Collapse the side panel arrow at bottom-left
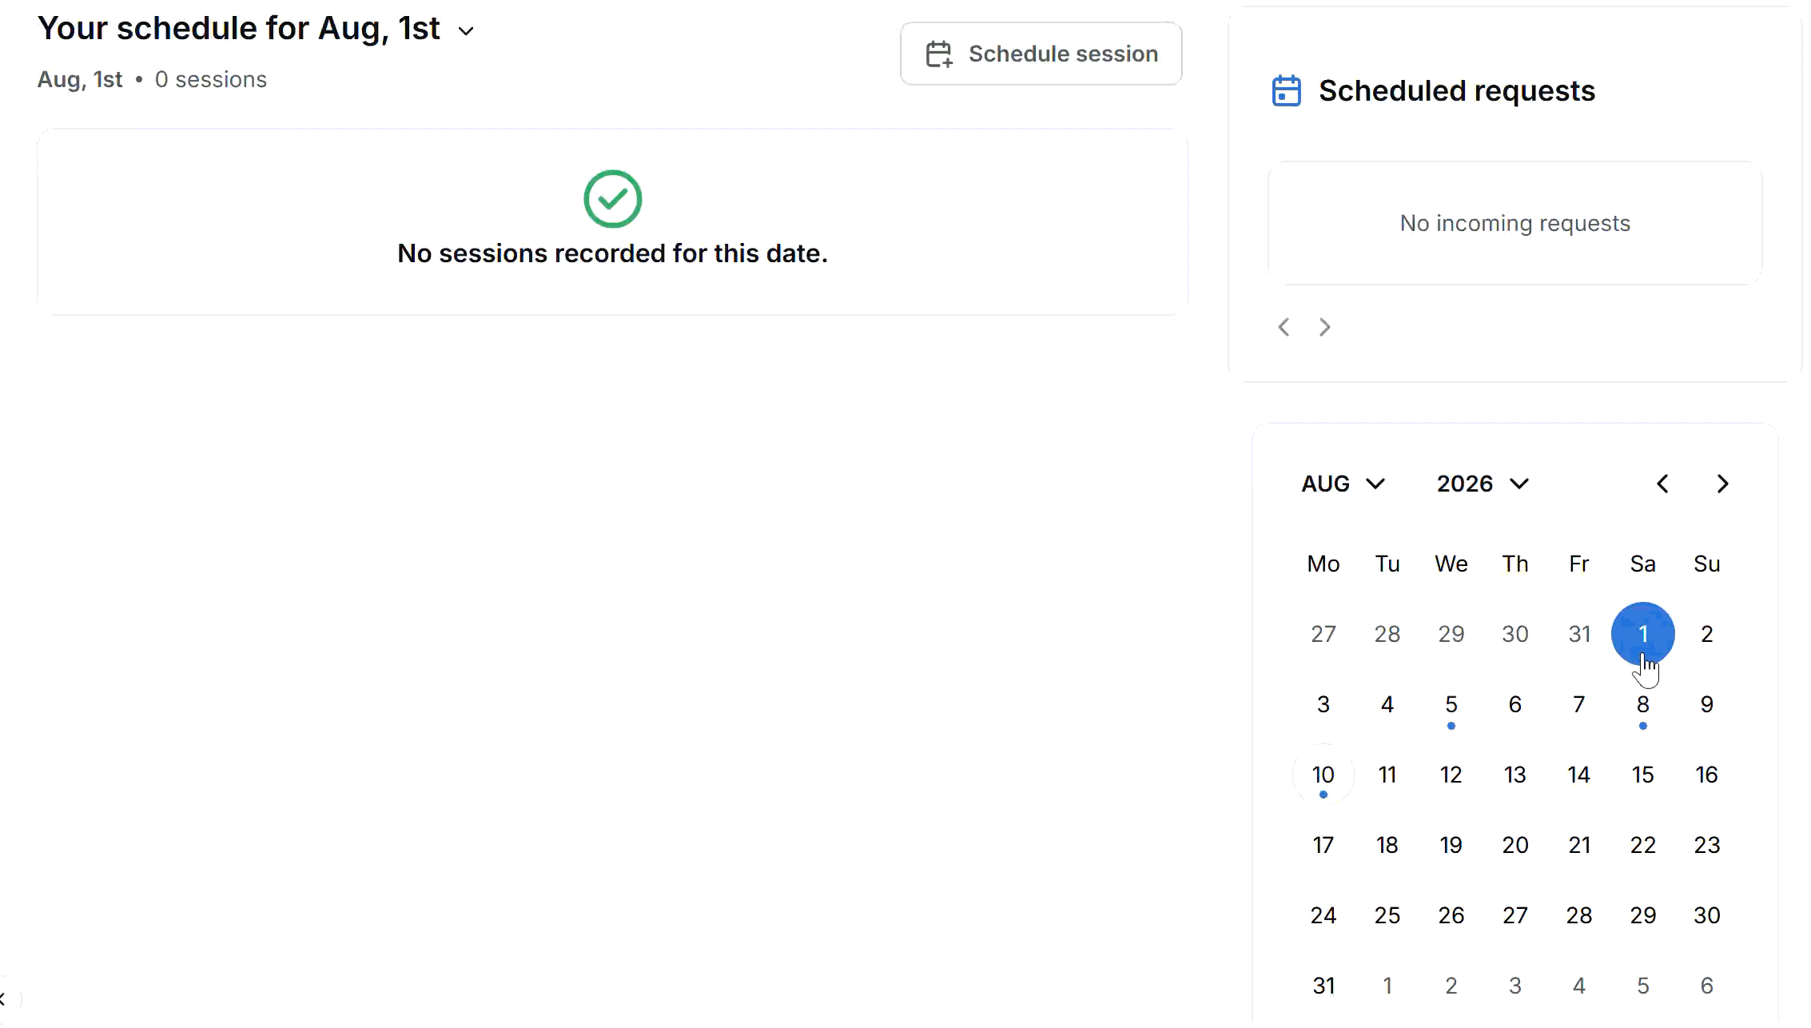 3,998
